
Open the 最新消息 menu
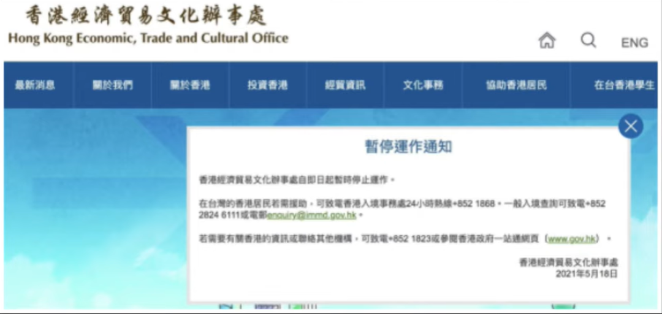pos(36,85)
